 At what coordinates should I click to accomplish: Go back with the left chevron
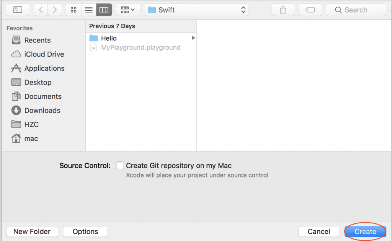pyautogui.click(x=41, y=10)
